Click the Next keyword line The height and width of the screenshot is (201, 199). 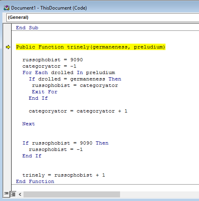tap(29, 124)
